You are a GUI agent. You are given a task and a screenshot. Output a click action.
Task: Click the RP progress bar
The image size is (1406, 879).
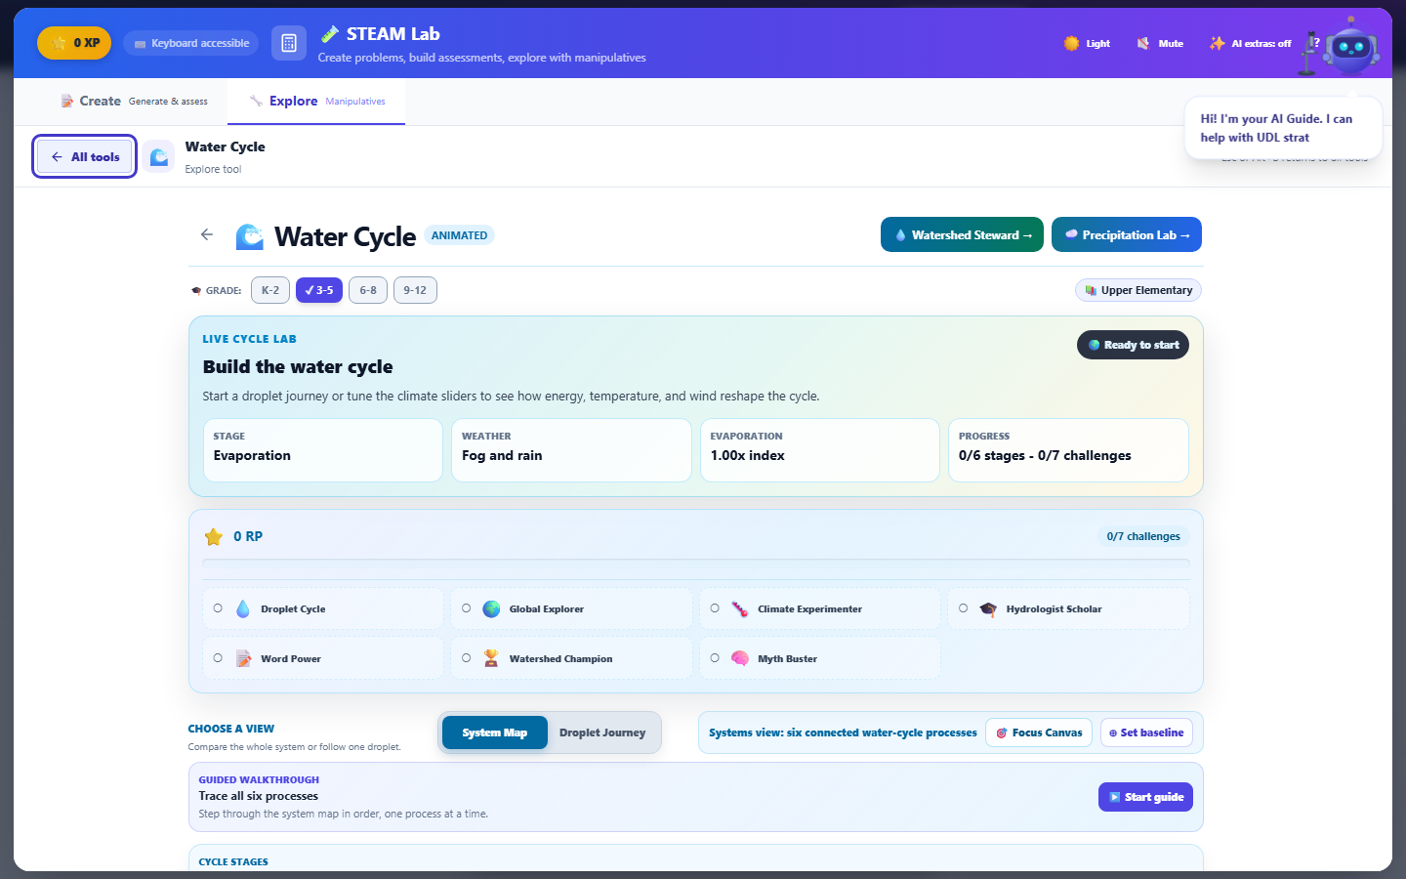pyautogui.click(x=695, y=564)
